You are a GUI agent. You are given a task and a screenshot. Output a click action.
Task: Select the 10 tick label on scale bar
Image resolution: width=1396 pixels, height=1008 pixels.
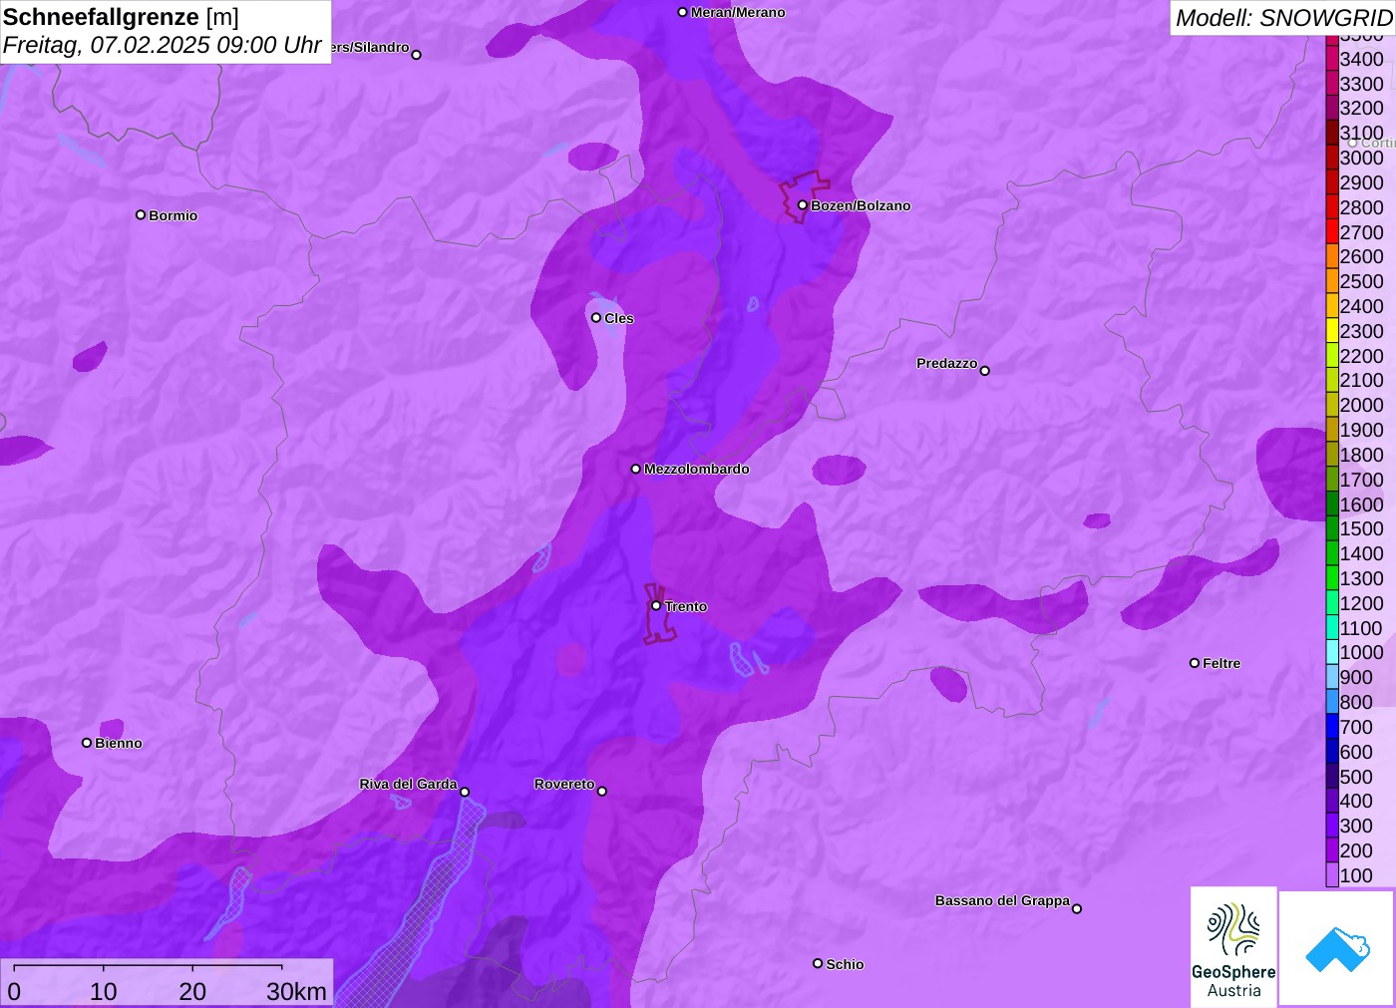tap(104, 991)
